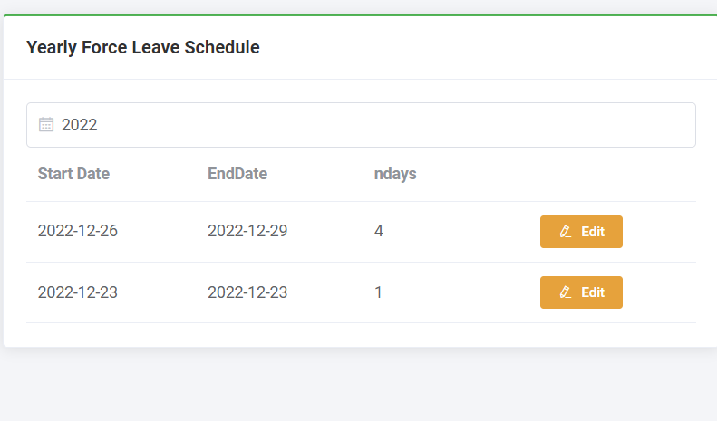Select the end date 2022-12-29 cell
Viewport: 717px width, 421px height.
[x=247, y=231]
